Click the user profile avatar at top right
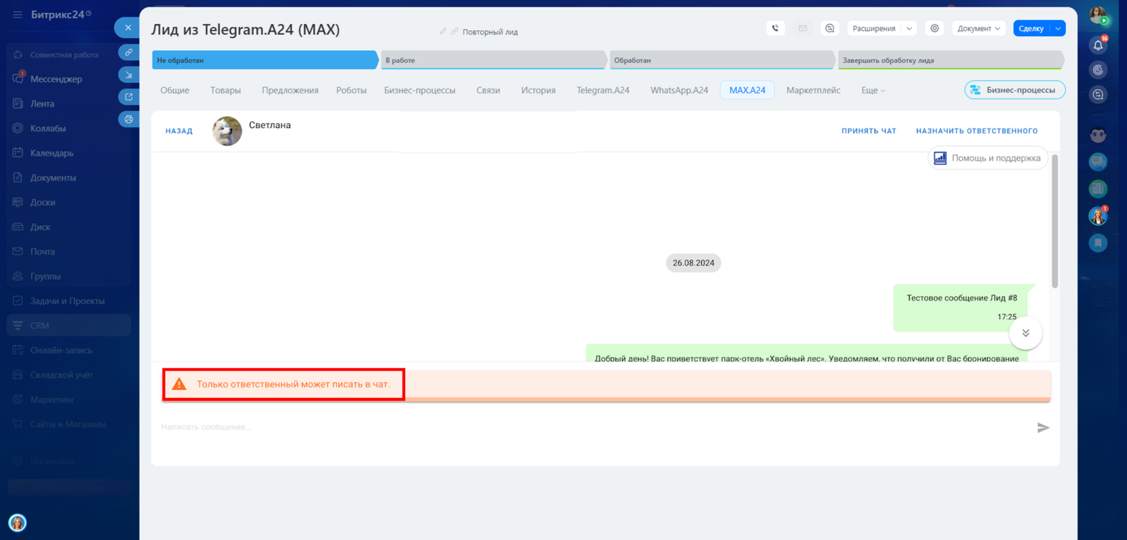Image resolution: width=1127 pixels, height=540 pixels. click(x=1098, y=15)
